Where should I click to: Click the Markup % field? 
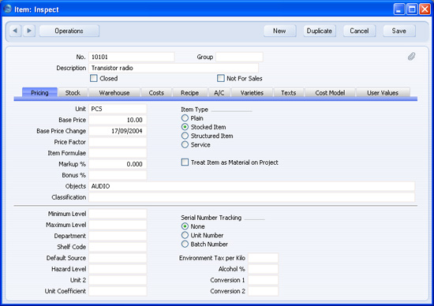(118, 164)
